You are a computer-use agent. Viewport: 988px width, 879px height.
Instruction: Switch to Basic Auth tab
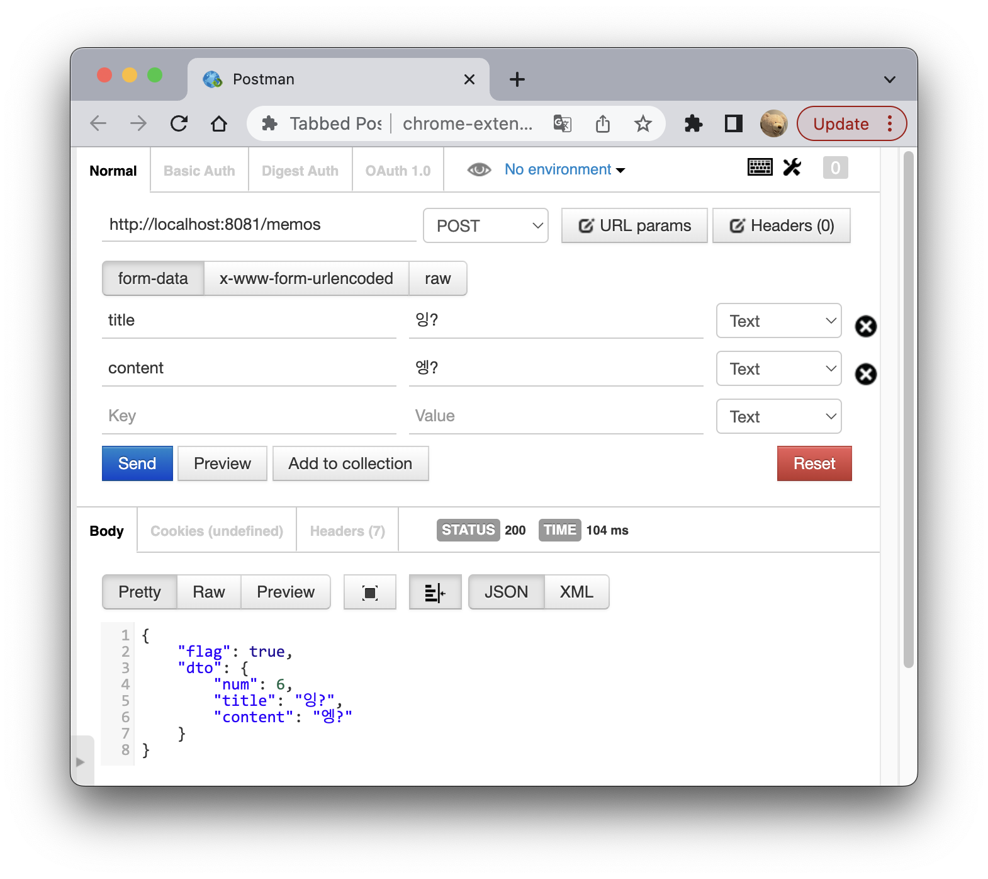199,171
